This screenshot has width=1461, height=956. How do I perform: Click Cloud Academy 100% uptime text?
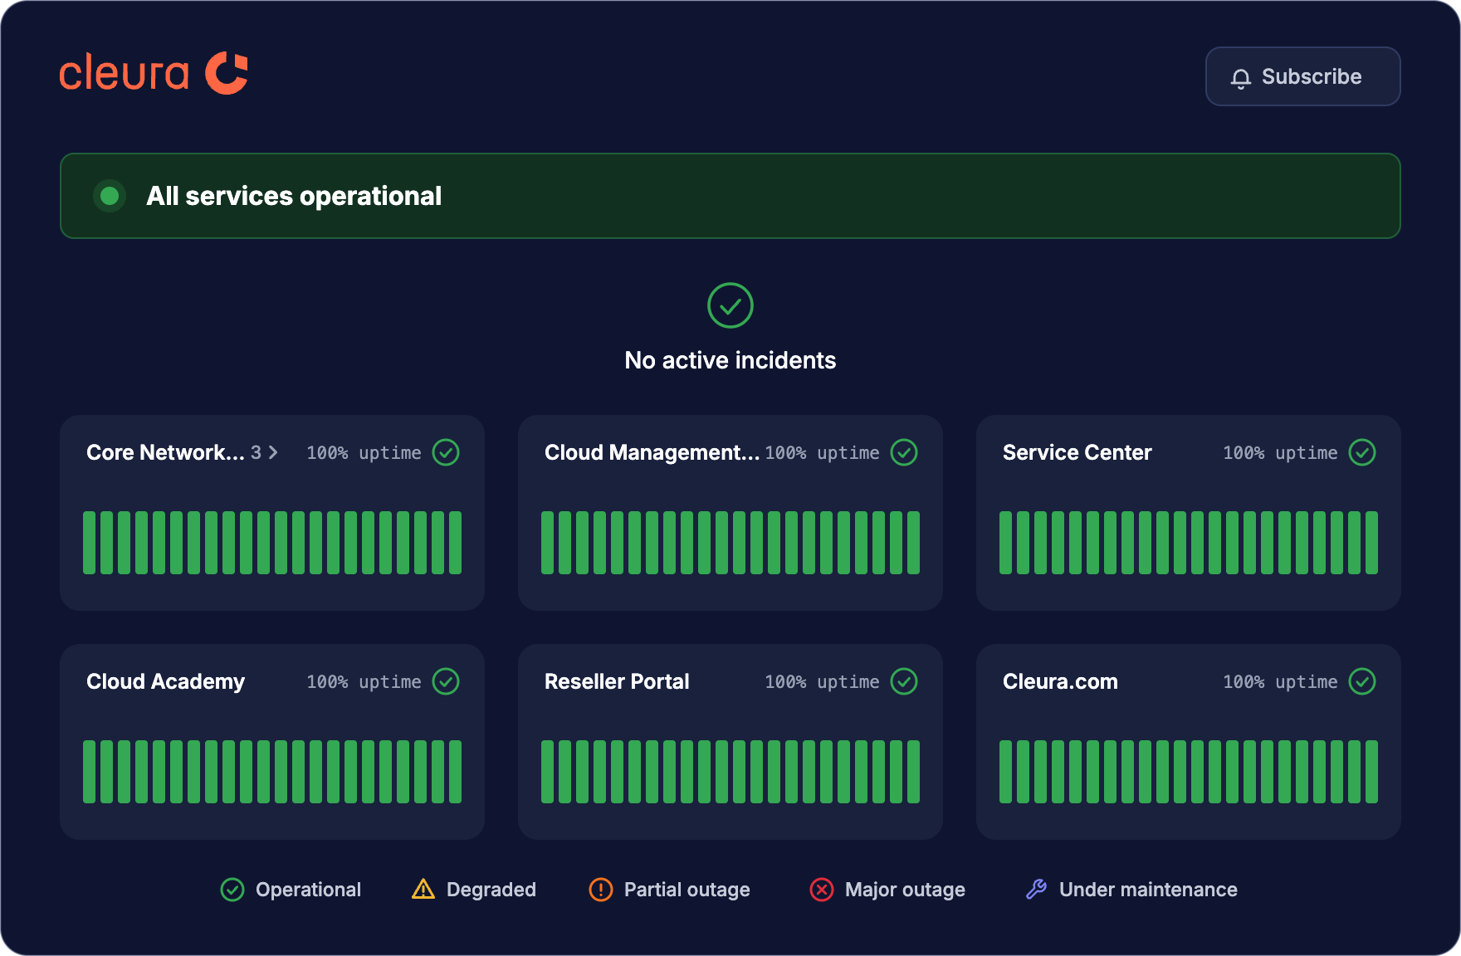tap(364, 681)
